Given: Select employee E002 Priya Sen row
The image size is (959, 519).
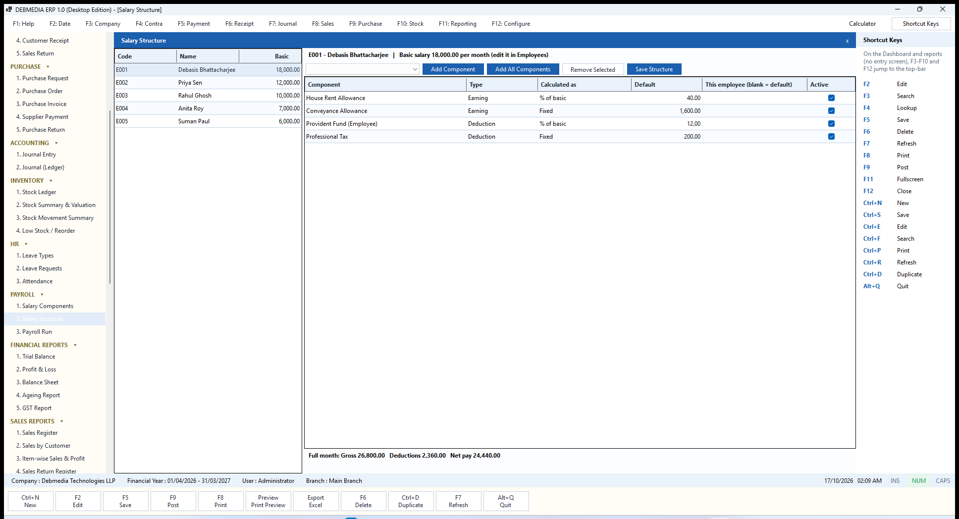Looking at the screenshot, I should point(208,83).
